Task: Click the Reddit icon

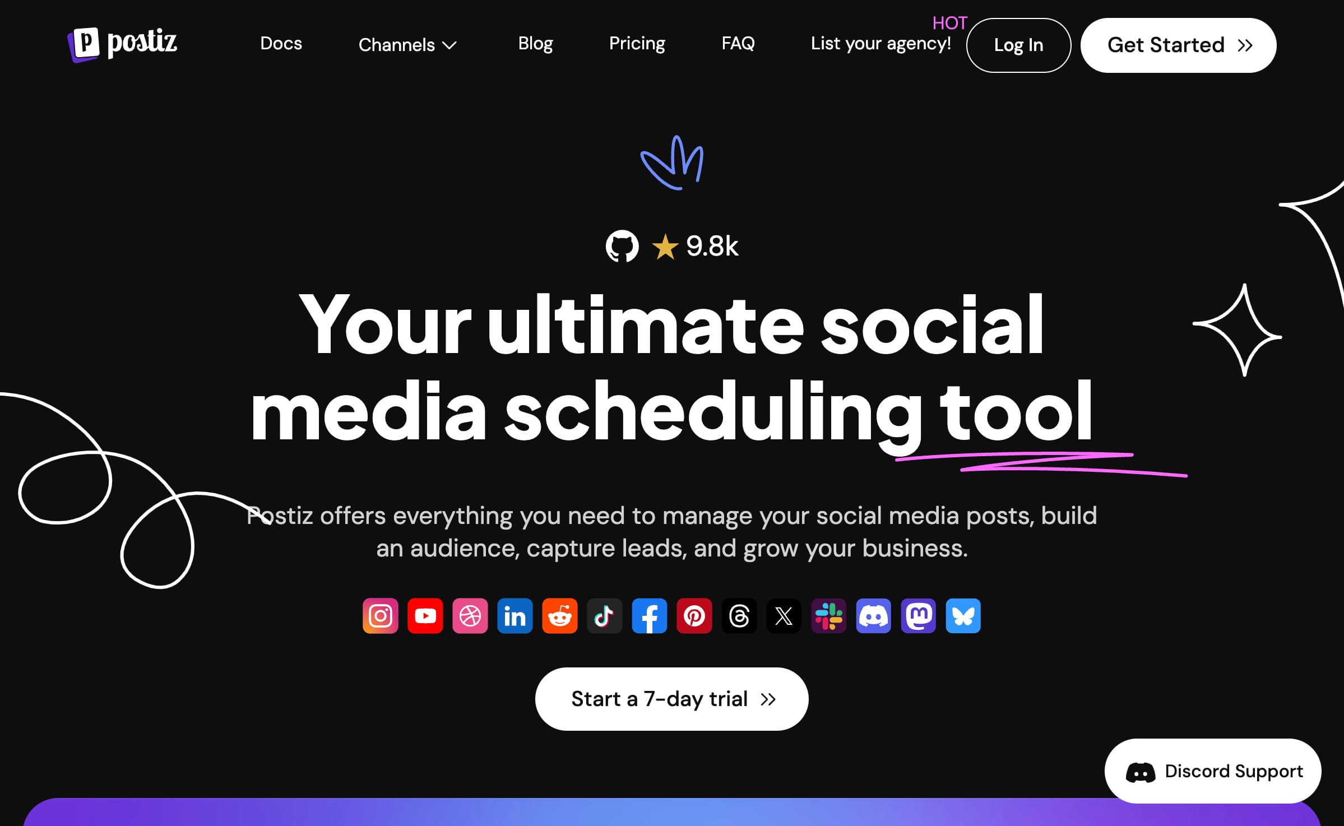Action: point(560,616)
